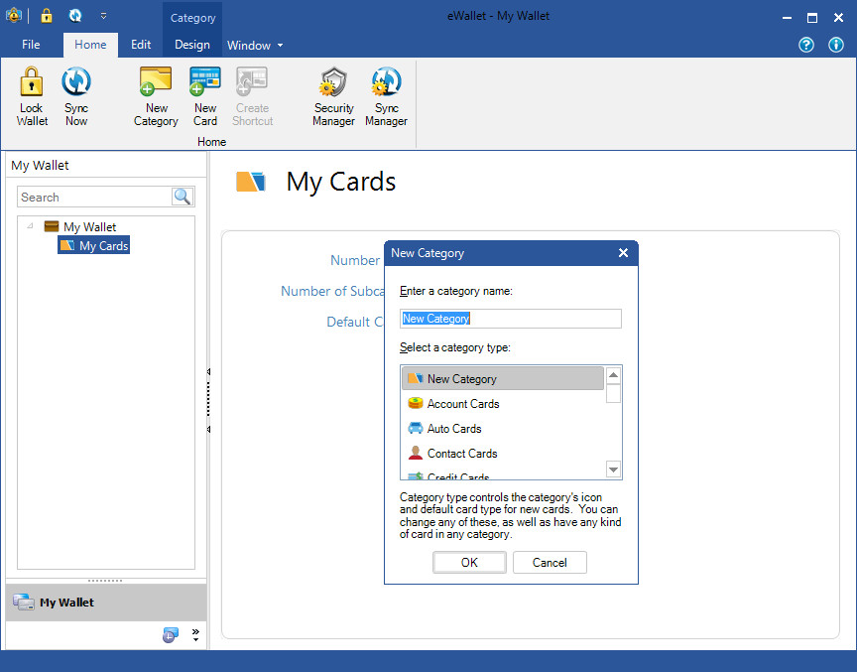
Task: Choose Account Cards type in the list
Action: tap(503, 404)
